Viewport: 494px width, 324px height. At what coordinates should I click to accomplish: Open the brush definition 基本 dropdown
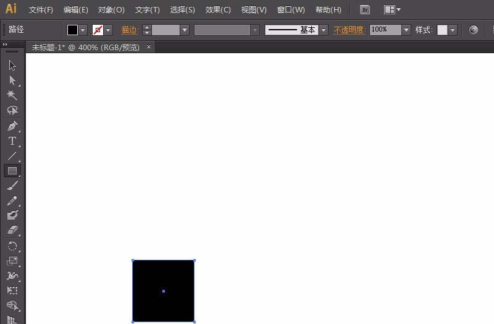[x=324, y=30]
